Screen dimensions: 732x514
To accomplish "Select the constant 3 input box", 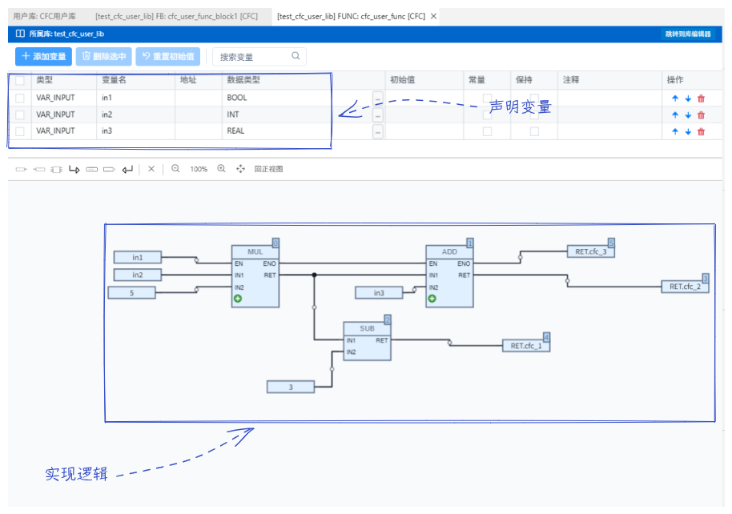I will pyautogui.click(x=291, y=387).
